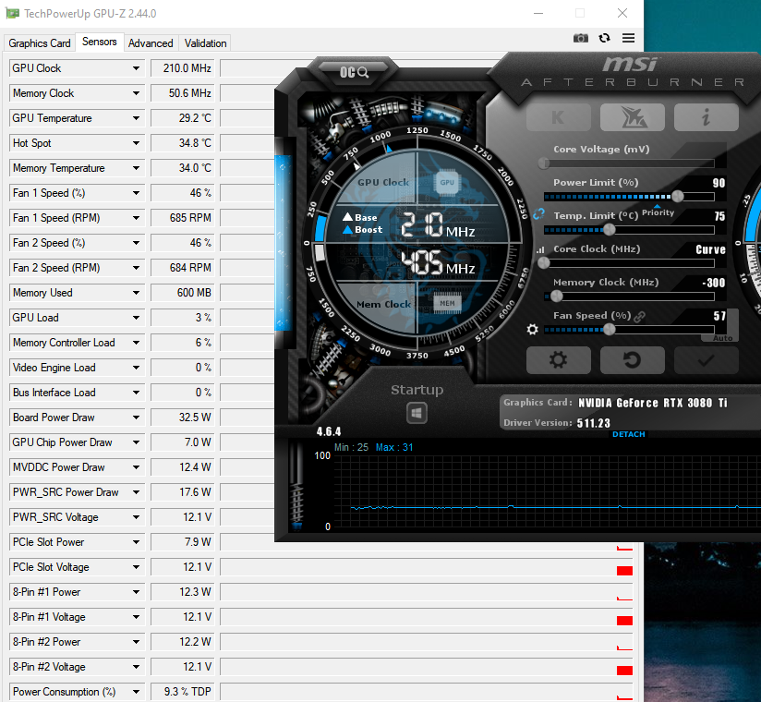Open the fan settings gear beside Fan Speed
Screen dimensions: 761x702
pyautogui.click(x=532, y=329)
